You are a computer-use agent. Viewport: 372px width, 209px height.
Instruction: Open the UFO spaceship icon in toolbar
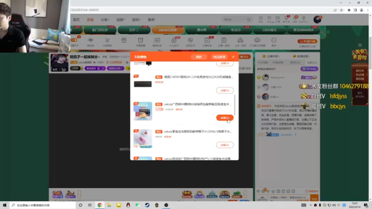(257, 40)
